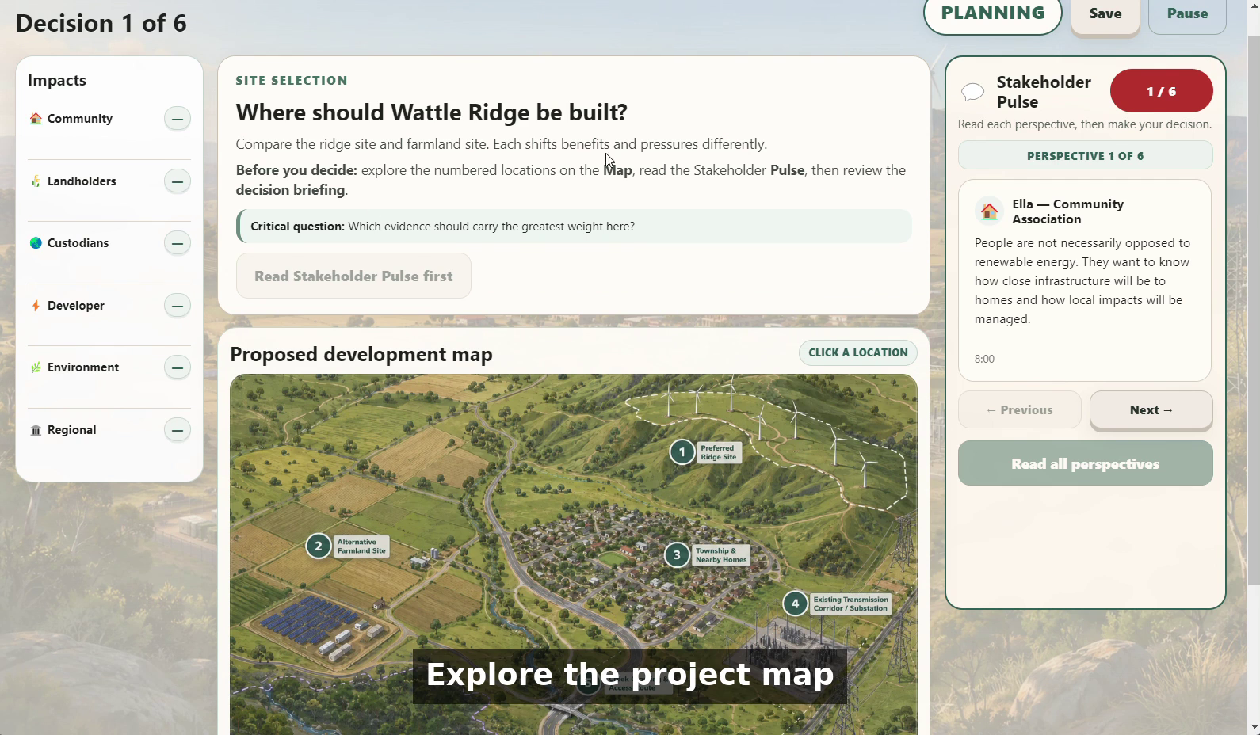Screen dimensions: 1260x735
Task: Click the Save button
Action: [1105, 14]
